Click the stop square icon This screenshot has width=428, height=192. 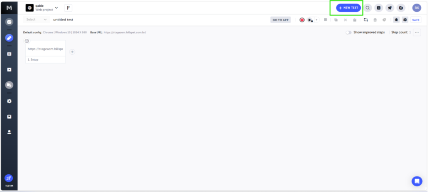[x=326, y=20]
